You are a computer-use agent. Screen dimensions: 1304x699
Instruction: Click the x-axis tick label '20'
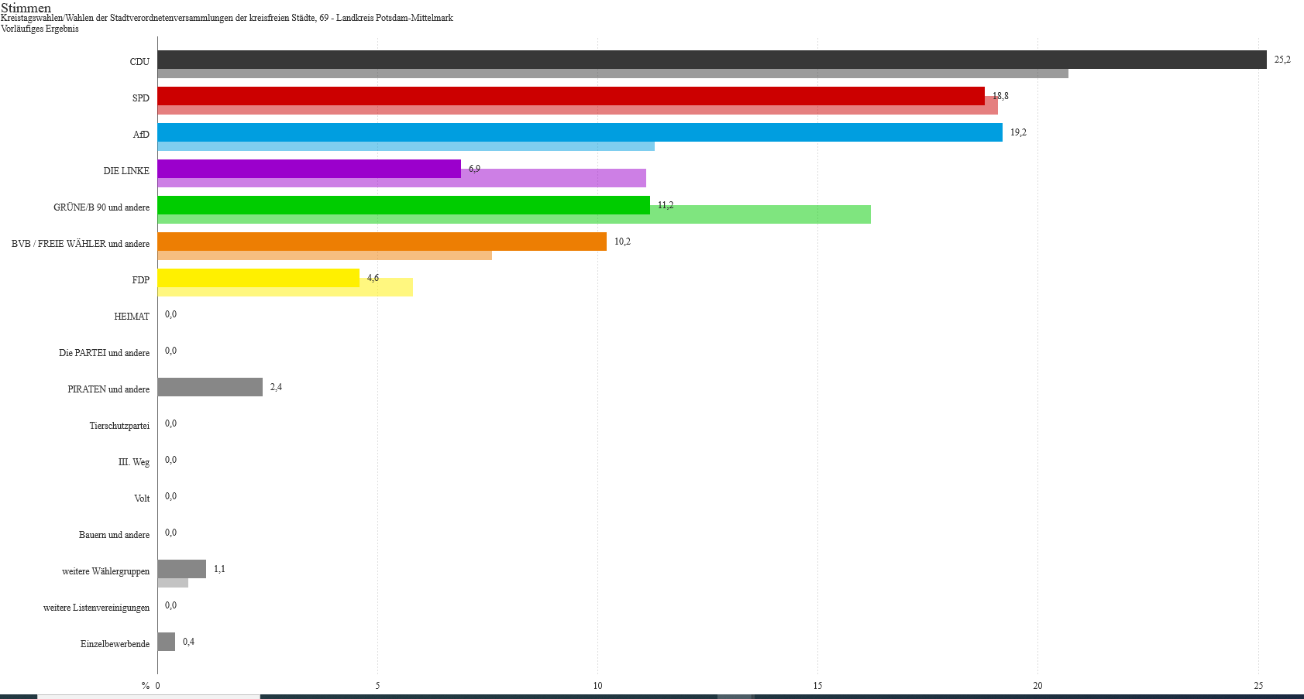tap(1037, 686)
